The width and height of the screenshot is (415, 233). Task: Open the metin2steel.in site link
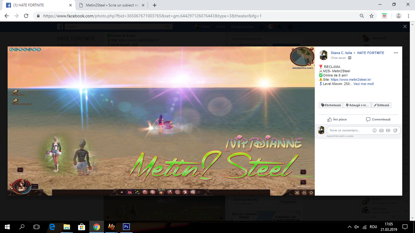351,80
